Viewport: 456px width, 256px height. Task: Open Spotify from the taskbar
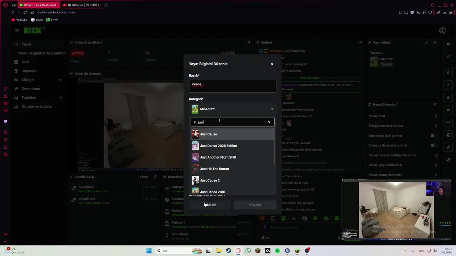coord(277,251)
